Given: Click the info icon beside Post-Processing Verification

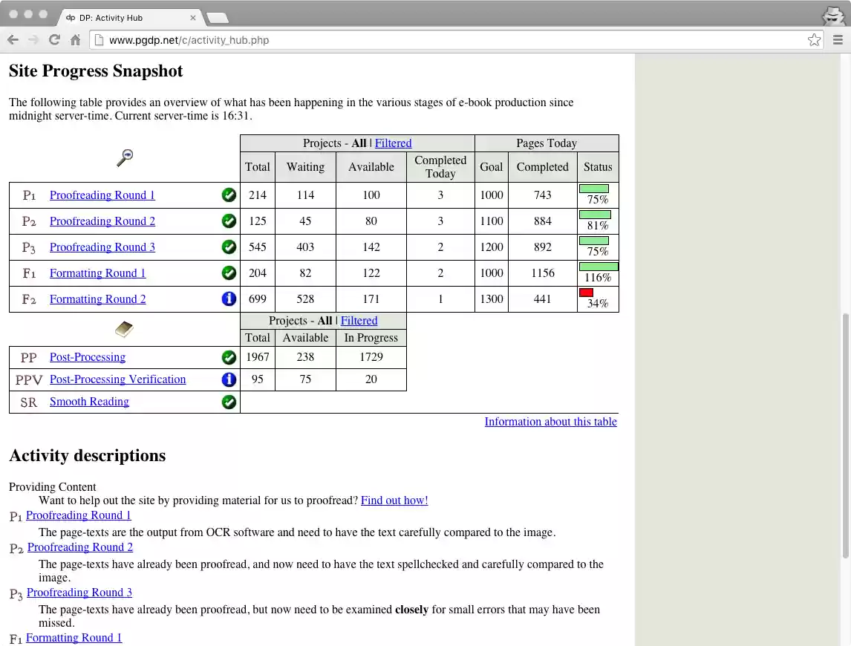Looking at the screenshot, I should (x=229, y=379).
